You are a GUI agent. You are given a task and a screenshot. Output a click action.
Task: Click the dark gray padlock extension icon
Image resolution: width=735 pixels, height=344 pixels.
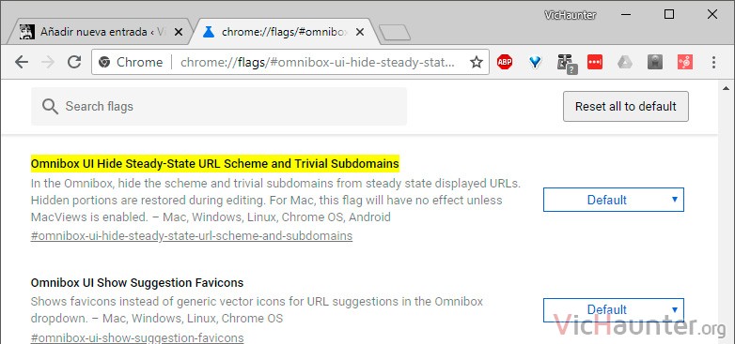[x=655, y=62]
